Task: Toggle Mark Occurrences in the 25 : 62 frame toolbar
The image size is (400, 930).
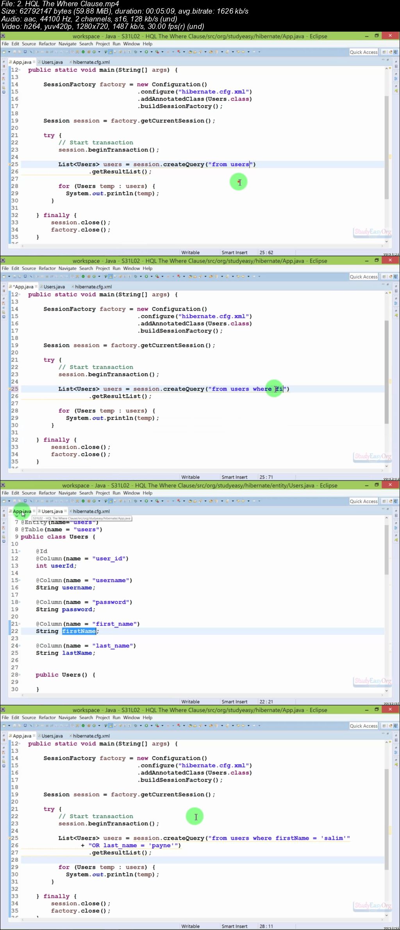Action: [x=111, y=52]
